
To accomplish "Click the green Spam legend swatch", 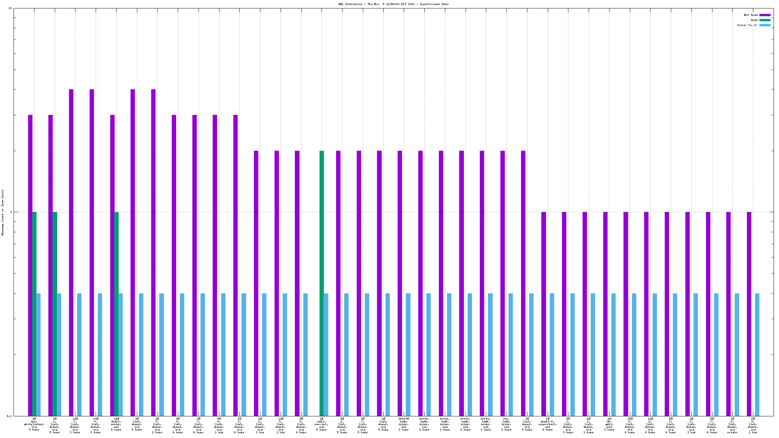I will click(x=765, y=20).
